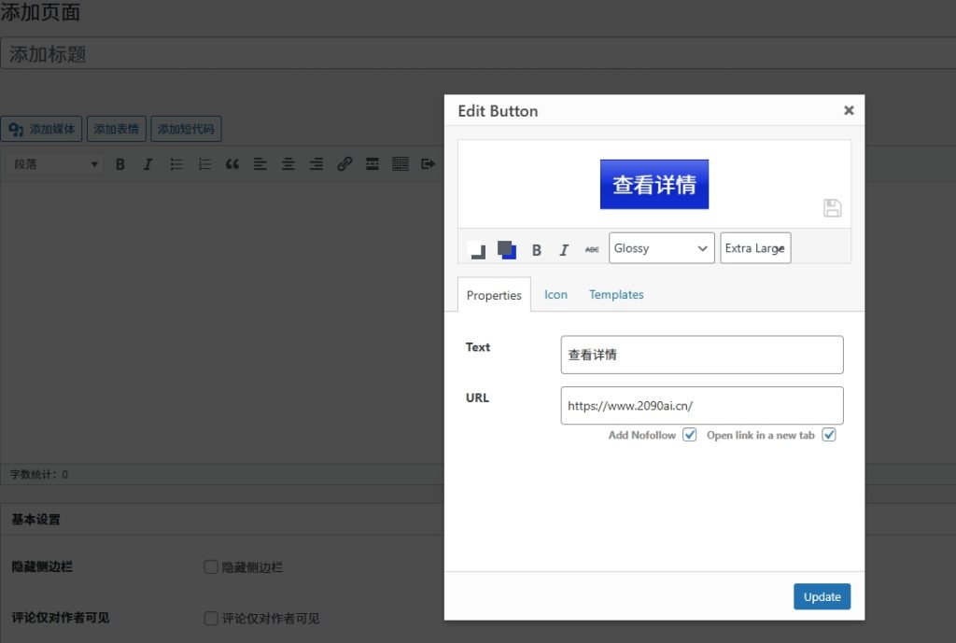
Task: Disable Open link in a new tab
Action: pyautogui.click(x=828, y=435)
